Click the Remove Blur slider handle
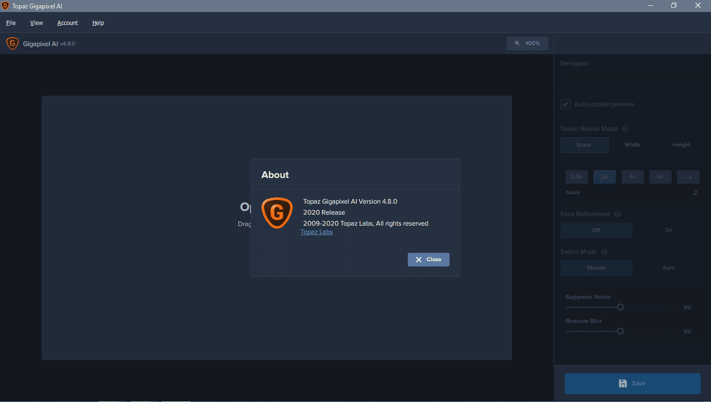711x402 pixels. pos(620,331)
